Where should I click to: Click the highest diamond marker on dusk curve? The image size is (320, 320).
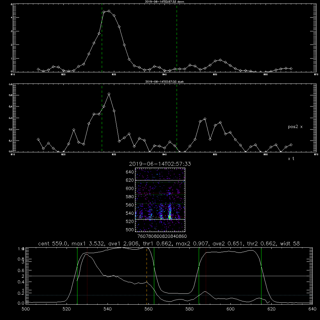pos(109,94)
